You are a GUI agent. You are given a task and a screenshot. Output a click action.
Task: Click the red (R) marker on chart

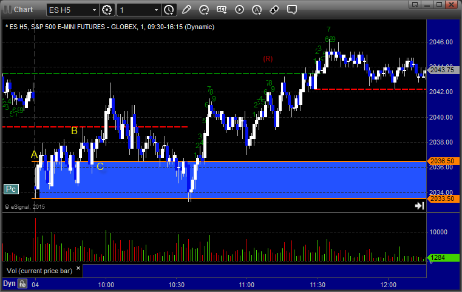(268, 59)
